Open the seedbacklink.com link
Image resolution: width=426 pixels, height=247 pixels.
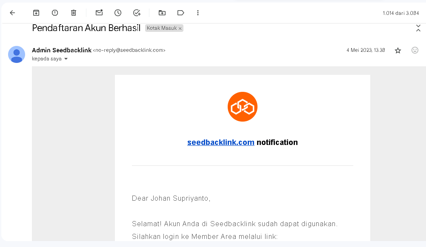pyautogui.click(x=220, y=142)
